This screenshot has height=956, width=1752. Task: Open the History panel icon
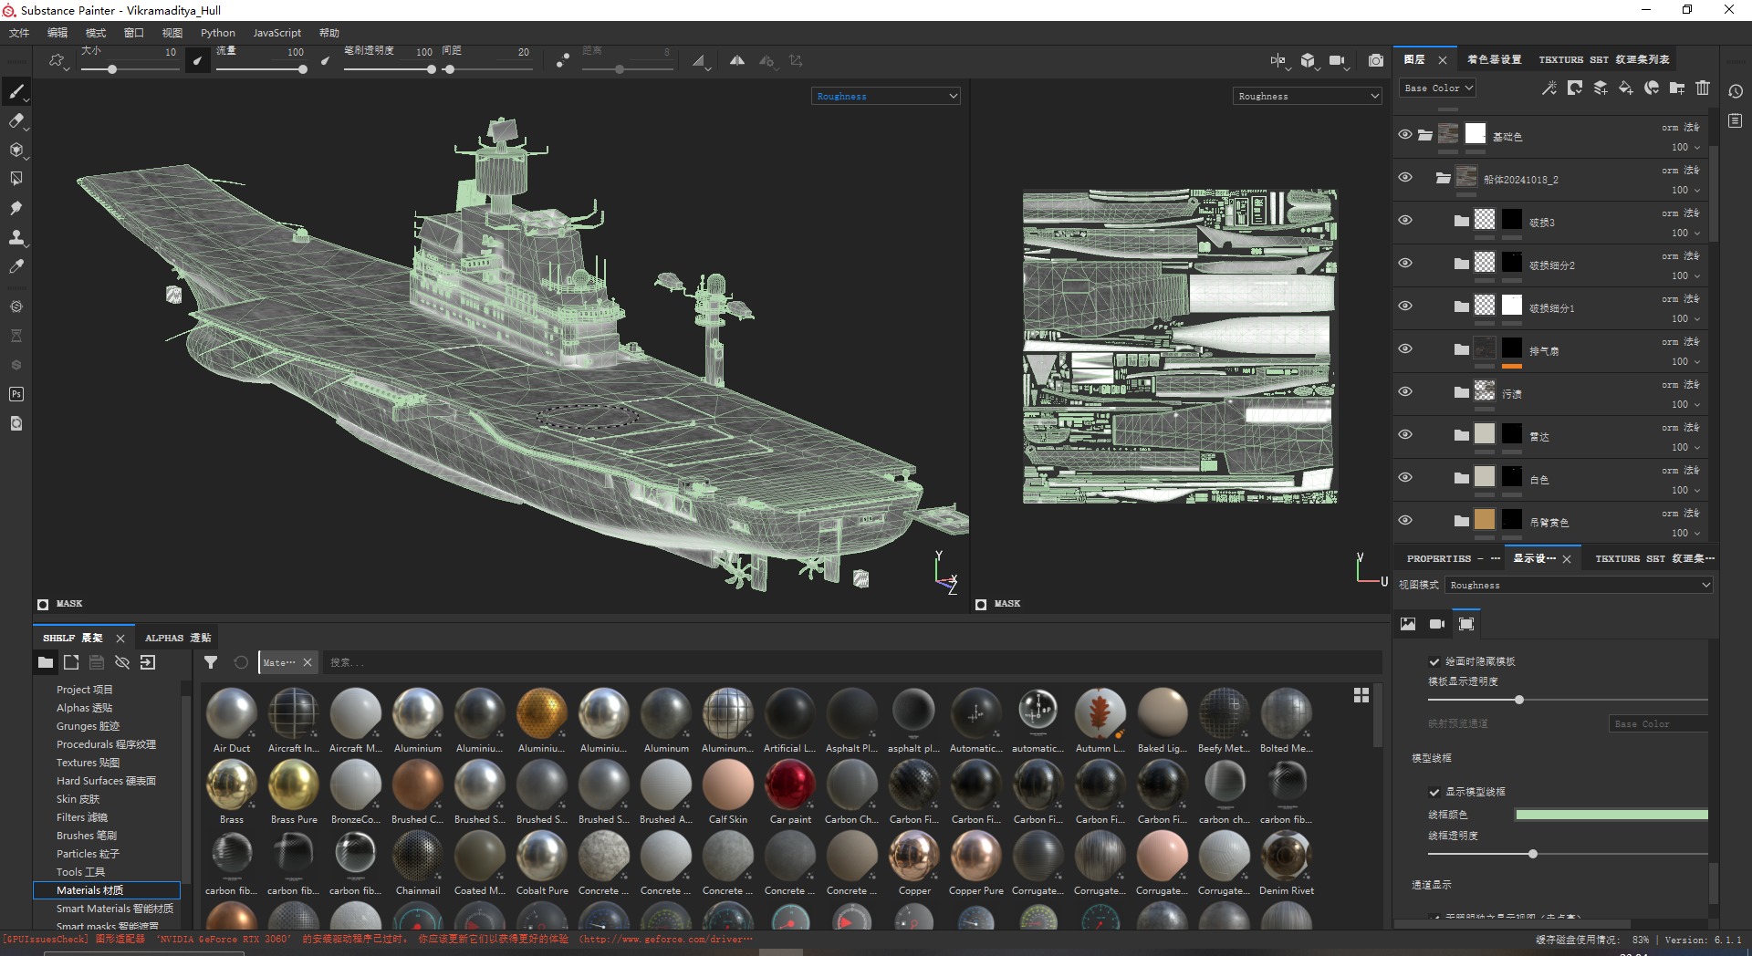point(1736,91)
